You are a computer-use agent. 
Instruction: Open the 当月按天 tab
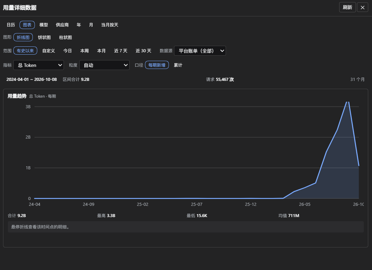(x=110, y=25)
